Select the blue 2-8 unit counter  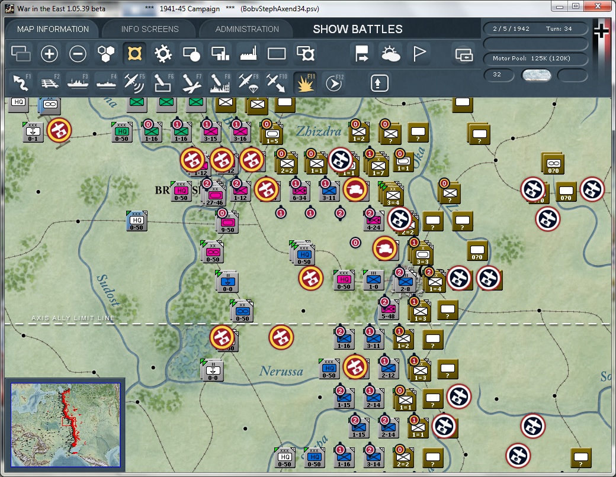405,283
